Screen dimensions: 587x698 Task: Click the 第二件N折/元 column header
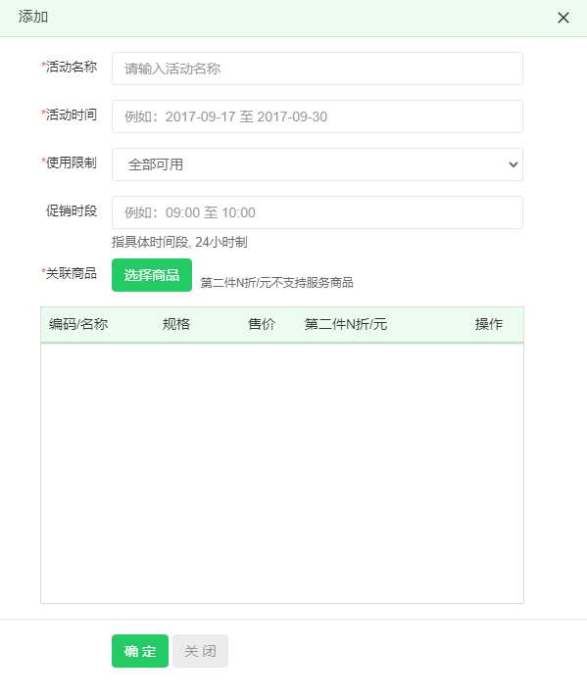(x=346, y=324)
